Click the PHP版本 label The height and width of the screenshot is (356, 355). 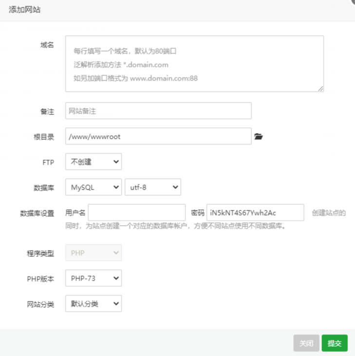(40, 279)
